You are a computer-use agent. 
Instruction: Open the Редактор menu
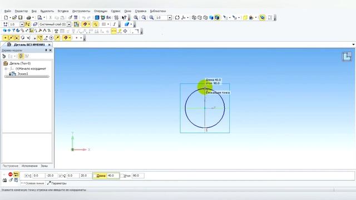click(x=21, y=11)
